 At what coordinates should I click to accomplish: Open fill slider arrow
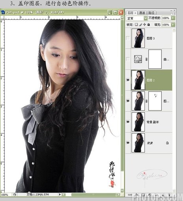(173, 24)
